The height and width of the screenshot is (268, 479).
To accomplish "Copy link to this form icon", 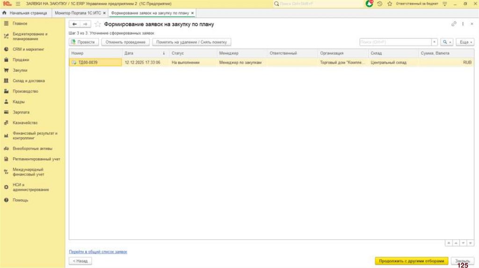I will click(454, 24).
